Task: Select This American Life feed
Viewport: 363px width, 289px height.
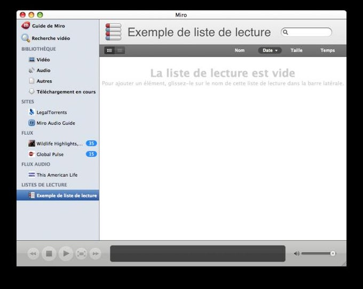Action: pyautogui.click(x=58, y=175)
